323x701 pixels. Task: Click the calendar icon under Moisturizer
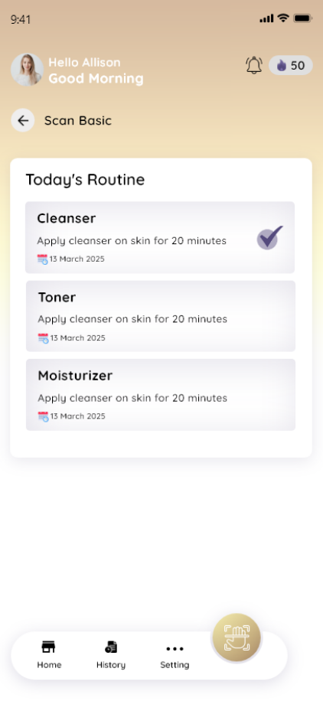click(43, 416)
